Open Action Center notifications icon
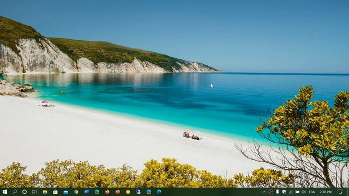Image resolution: width=349 pixels, height=196 pixels. click(340, 192)
